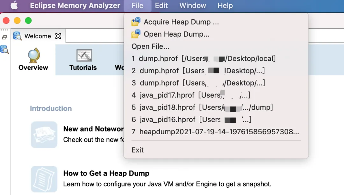
Task: Click the restore view icon in left sidebar
Action: click(4, 38)
